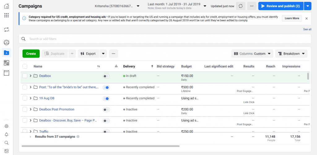Open the Breakdown dropdown
The image size is (317, 155).
tap(291, 54)
